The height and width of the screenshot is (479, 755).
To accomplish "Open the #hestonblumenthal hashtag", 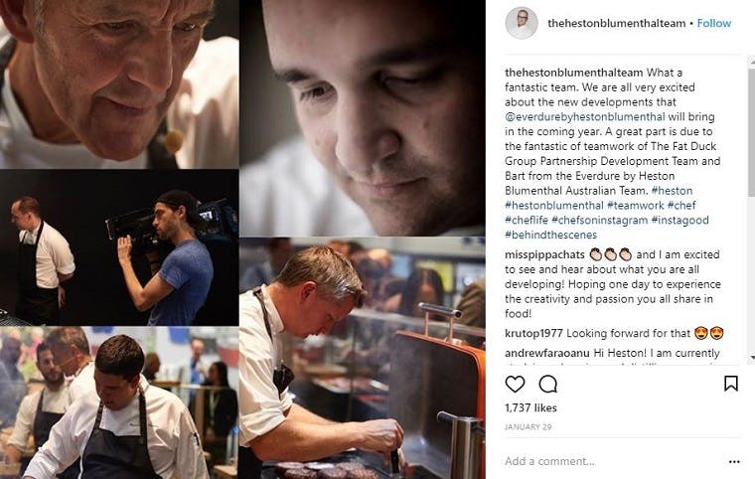I will click(x=553, y=206).
